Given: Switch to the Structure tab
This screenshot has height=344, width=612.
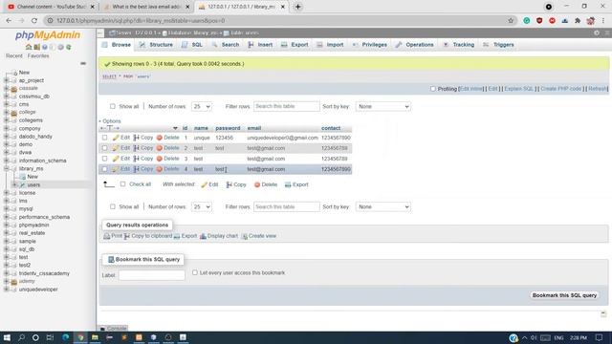Looking at the screenshot, I should 156,45.
